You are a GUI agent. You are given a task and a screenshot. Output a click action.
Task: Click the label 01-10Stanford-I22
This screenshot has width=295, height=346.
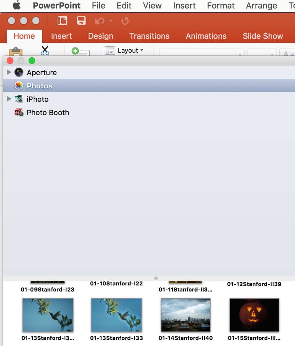pos(116,283)
